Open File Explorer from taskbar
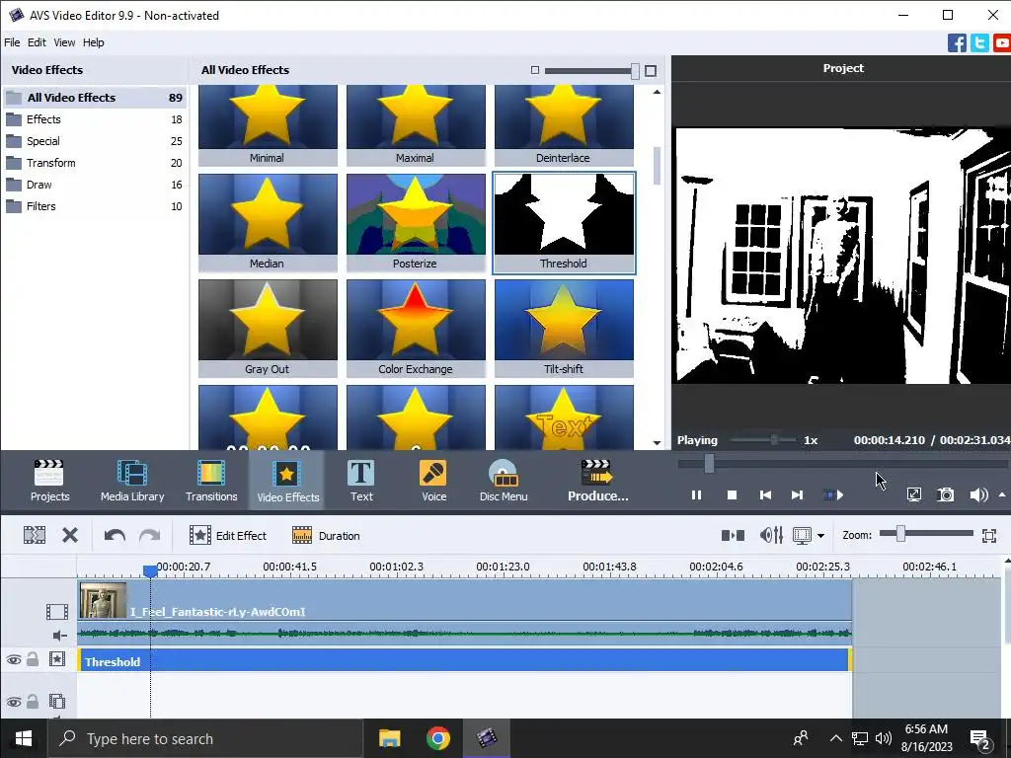The image size is (1011, 758). [x=389, y=738]
